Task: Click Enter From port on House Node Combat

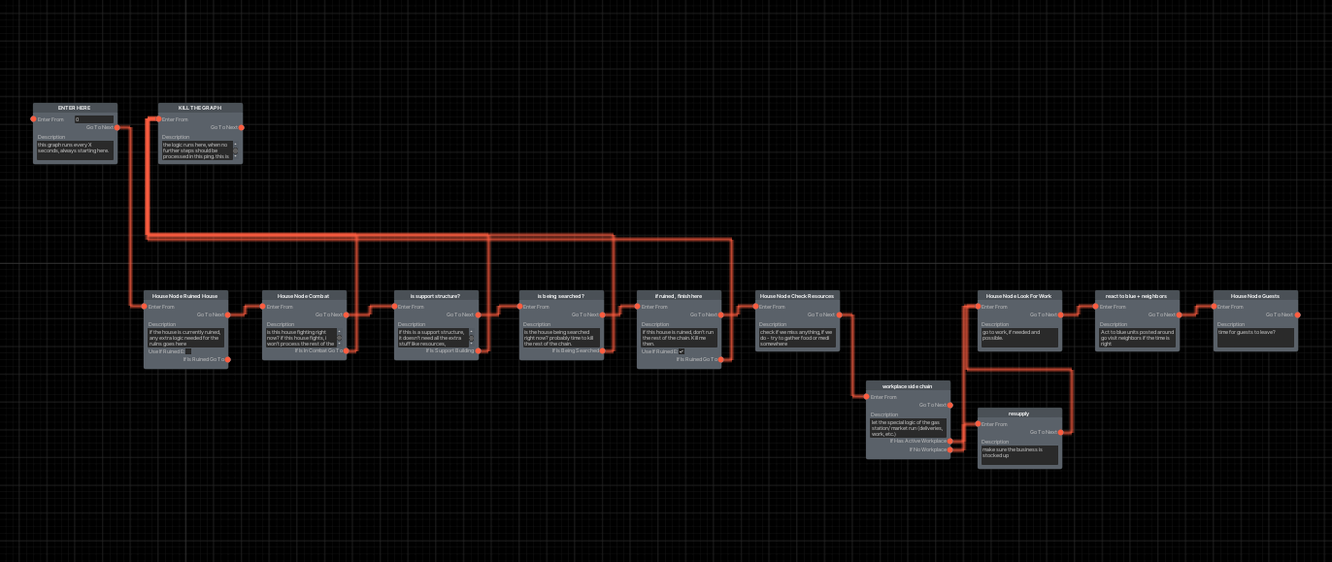Action: [x=263, y=307]
